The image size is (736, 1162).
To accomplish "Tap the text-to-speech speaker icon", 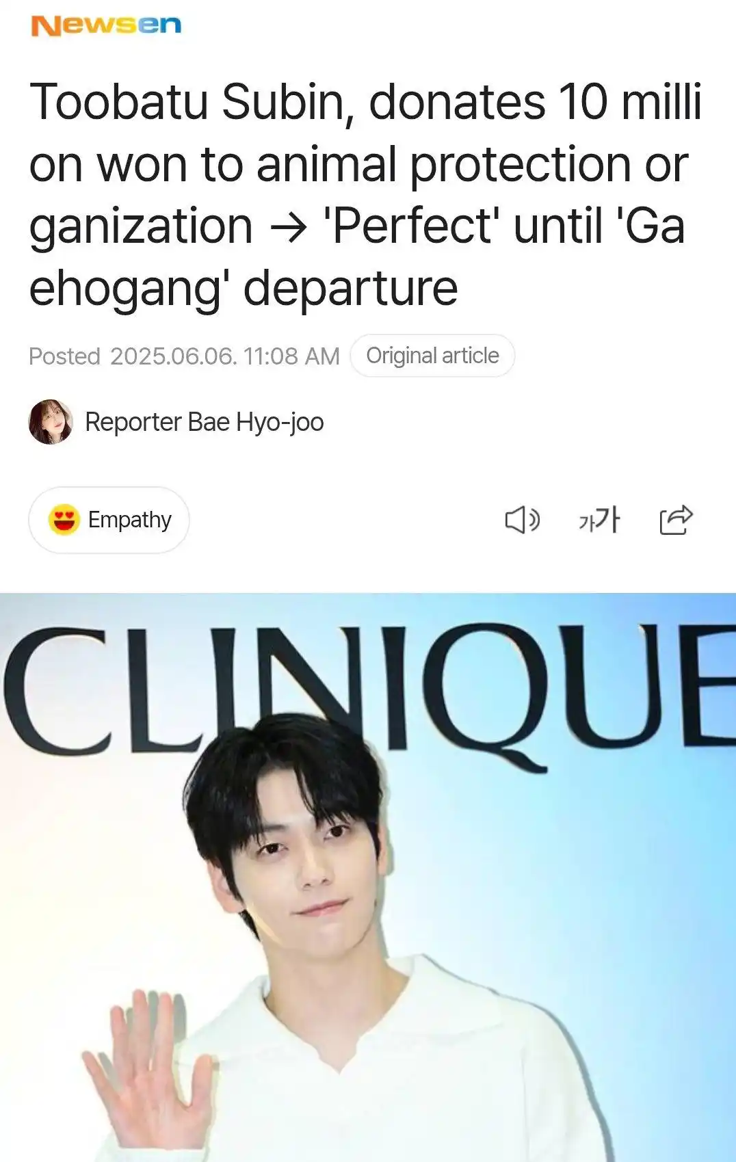I will 523,520.
